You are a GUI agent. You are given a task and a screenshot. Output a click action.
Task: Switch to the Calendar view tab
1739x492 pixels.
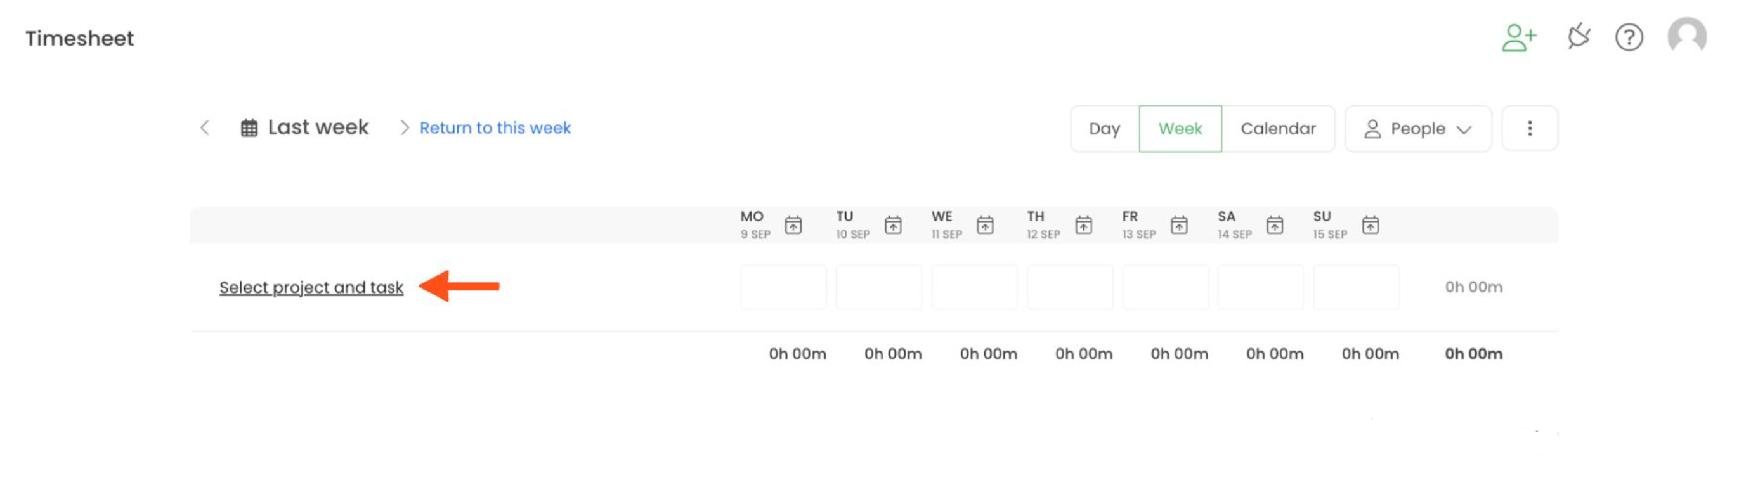[x=1277, y=129]
